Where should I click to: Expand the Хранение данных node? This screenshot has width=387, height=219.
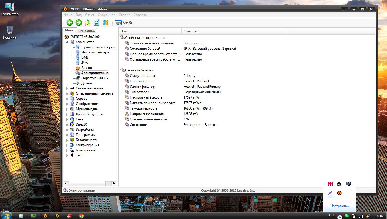tap(68, 114)
